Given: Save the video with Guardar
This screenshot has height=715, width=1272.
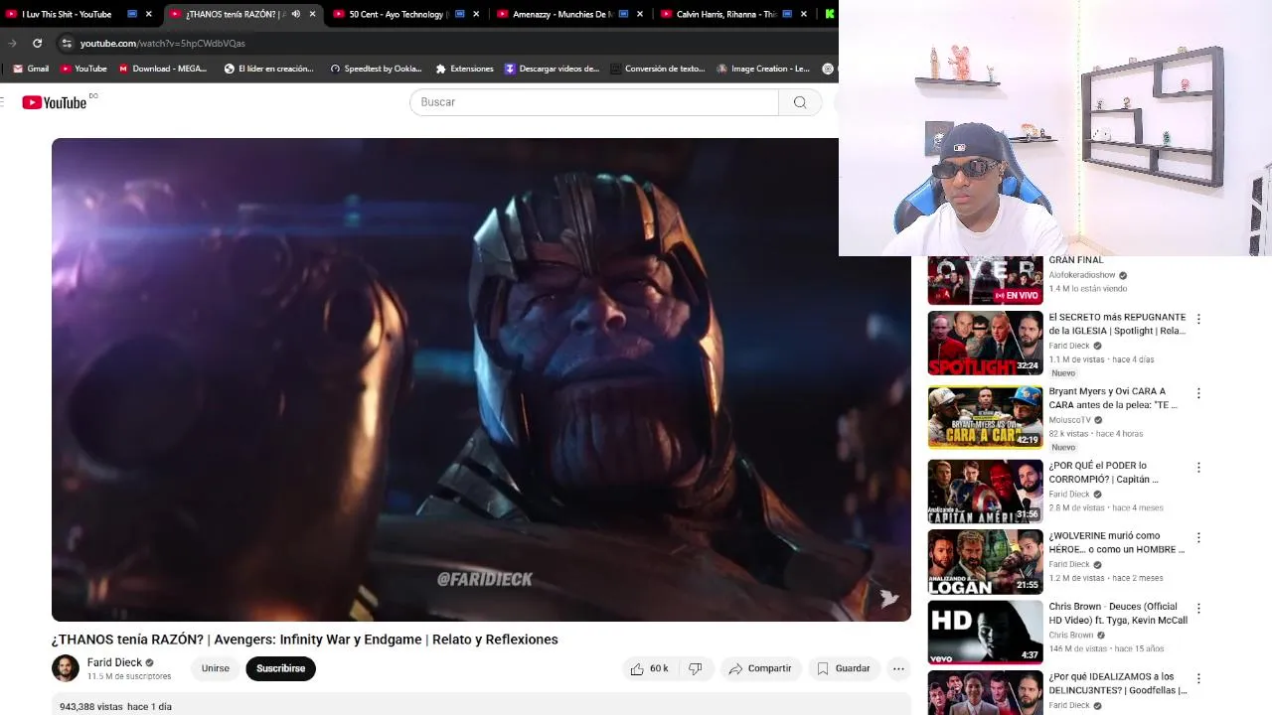Looking at the screenshot, I should point(843,668).
